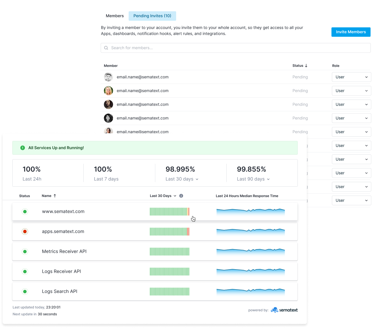The image size is (383, 328).
Task: Click the All Services Up and Running banner
Action: 155,148
